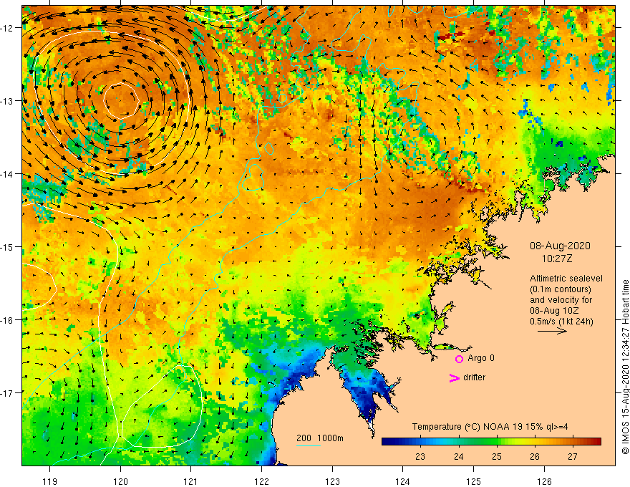Click the time label 10:27Z
Viewport: 630px width, 487px height.
click(x=557, y=259)
